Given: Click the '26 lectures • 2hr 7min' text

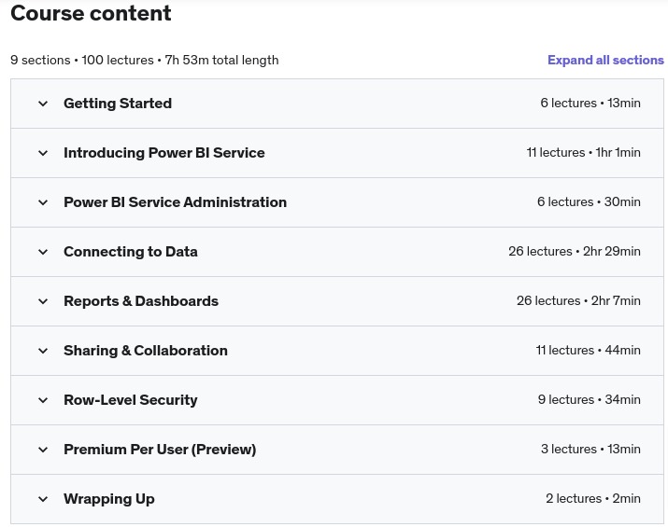Looking at the screenshot, I should (x=578, y=300).
